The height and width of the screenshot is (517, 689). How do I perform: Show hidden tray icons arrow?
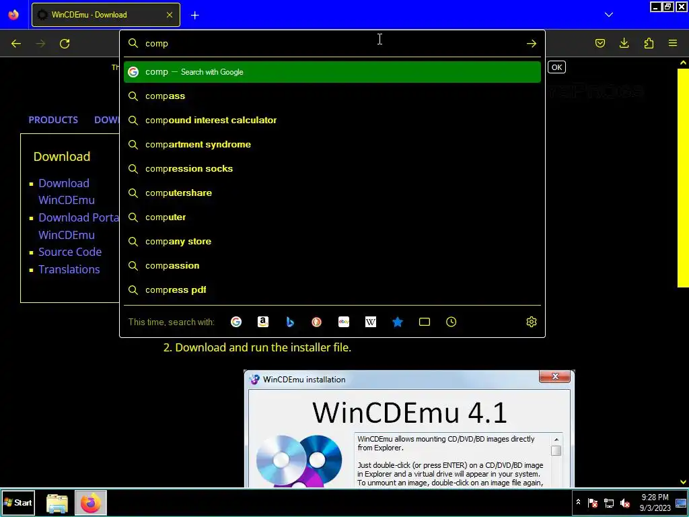click(x=578, y=502)
